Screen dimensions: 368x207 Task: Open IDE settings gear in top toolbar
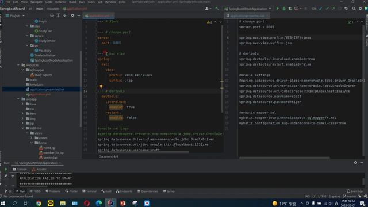pos(361,9)
